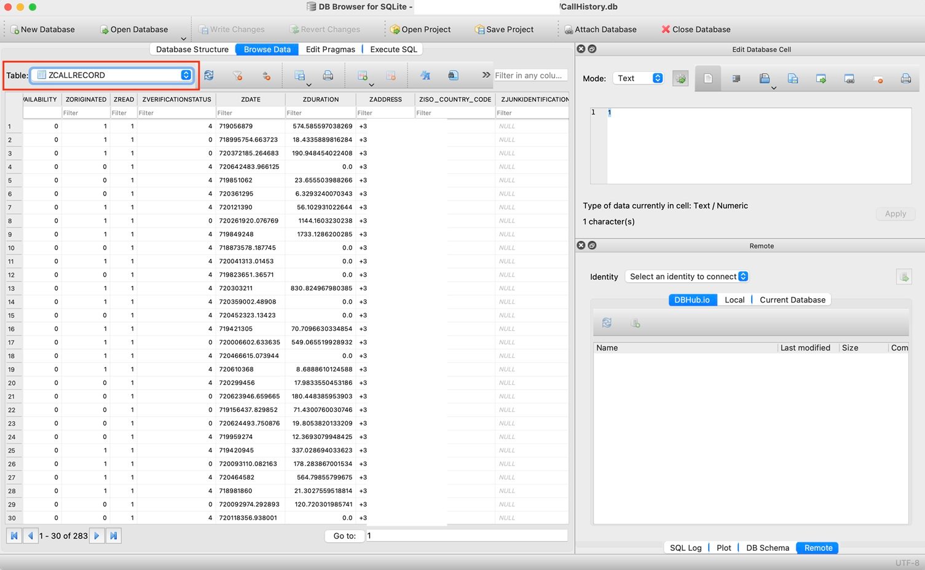Expand the Open Database recent files arrow
Screen dimensions: 925x570
tap(183, 39)
